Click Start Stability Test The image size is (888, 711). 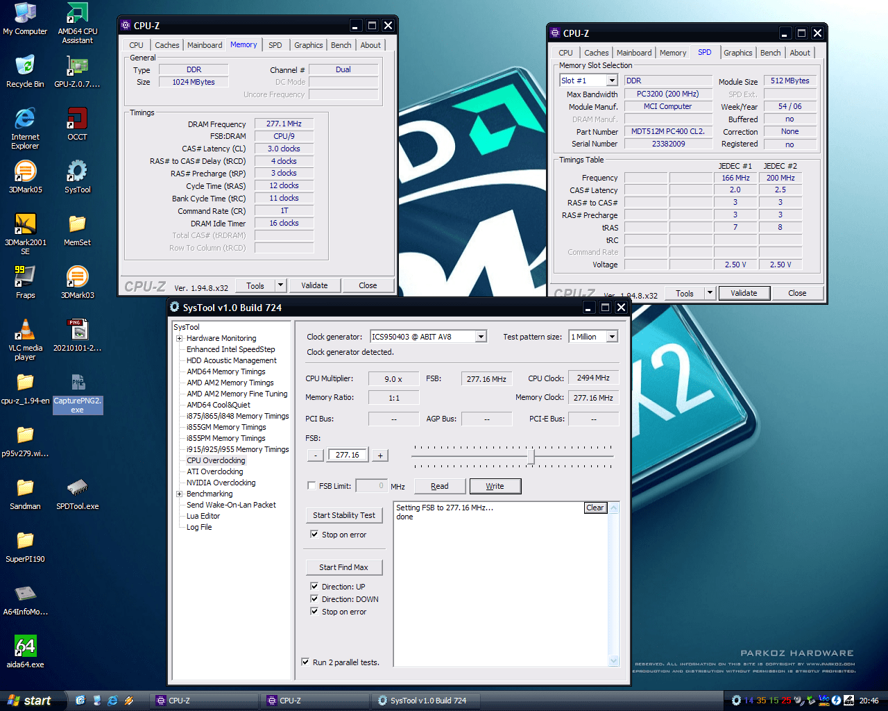point(343,515)
